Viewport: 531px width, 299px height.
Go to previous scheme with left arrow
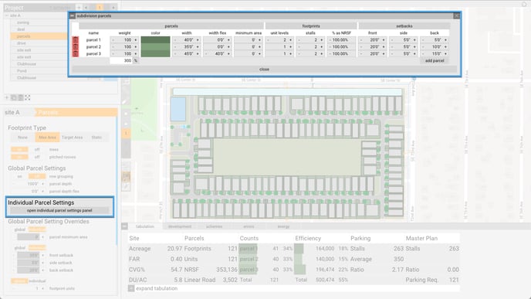[86, 8]
